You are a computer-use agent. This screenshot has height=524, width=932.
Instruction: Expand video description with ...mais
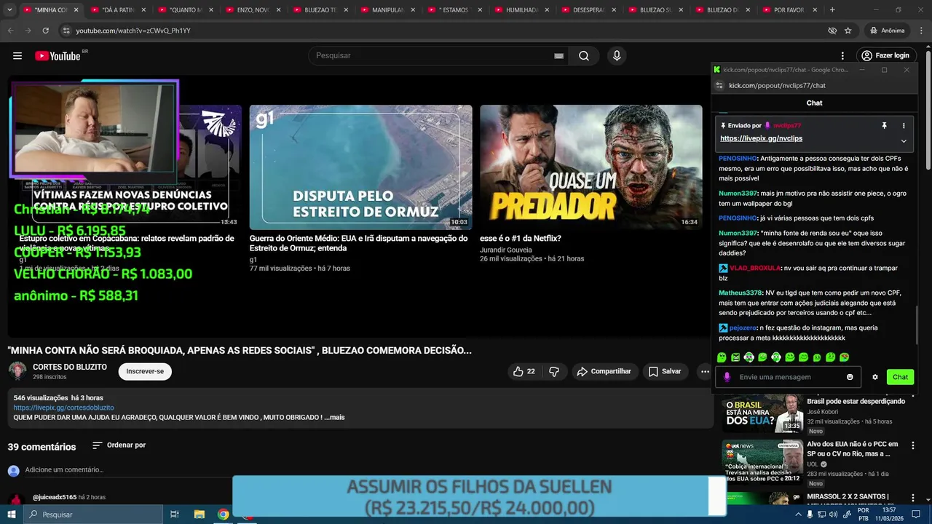[334, 417]
